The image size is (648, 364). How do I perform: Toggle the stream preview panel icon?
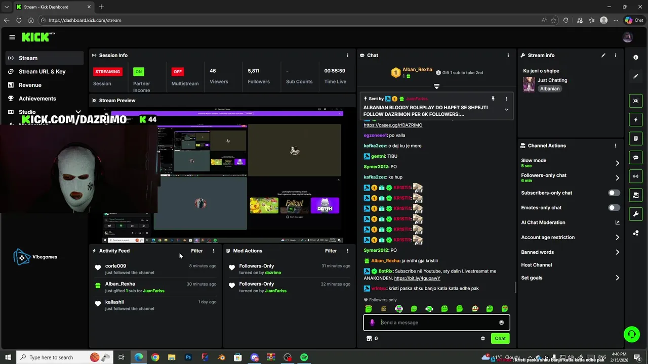[636, 101]
